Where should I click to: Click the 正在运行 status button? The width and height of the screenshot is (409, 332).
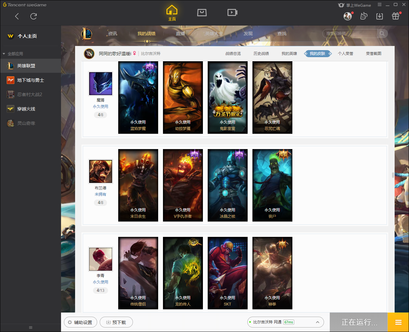tap(359, 322)
